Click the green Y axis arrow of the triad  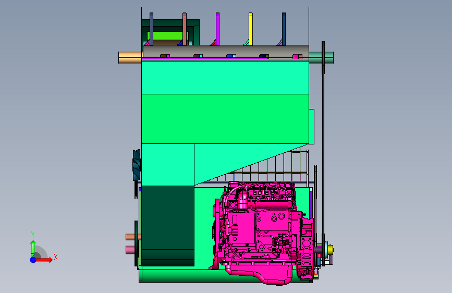pyautogui.click(x=33, y=248)
